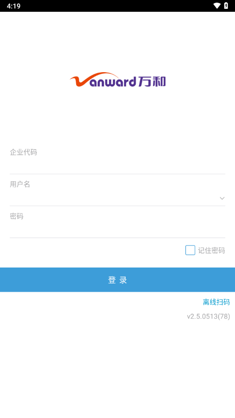Tap the 企业代码 field label
235x418 pixels.
point(23,152)
